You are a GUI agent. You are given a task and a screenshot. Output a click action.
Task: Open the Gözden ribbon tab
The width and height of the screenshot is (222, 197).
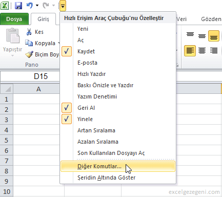coord(211,19)
